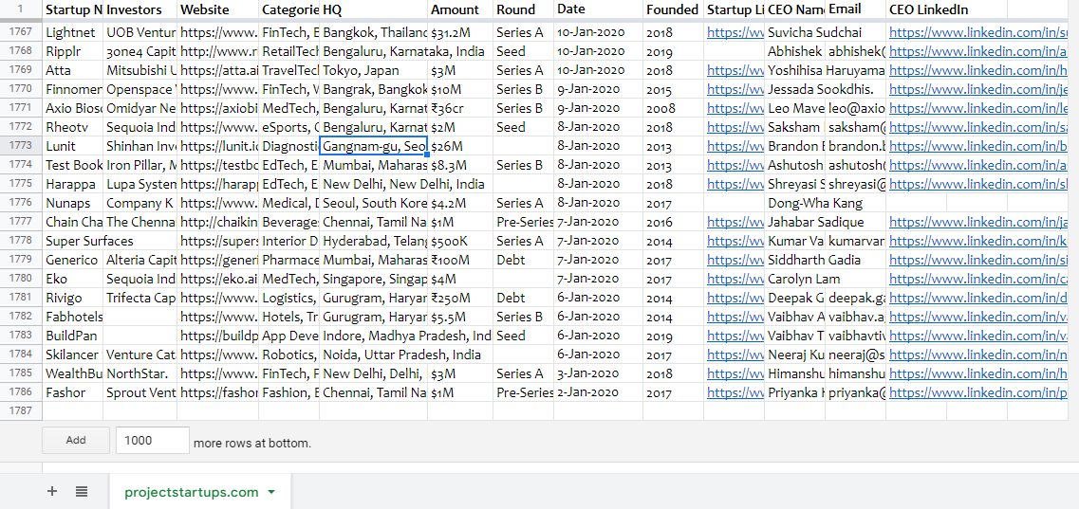1079x509 pixels.
Task: Select the 3-Jan-2020 date cell
Action: point(599,373)
